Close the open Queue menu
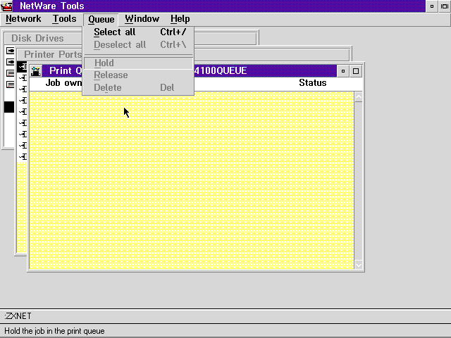Image resolution: width=451 pixels, height=338 pixels. coord(101,19)
